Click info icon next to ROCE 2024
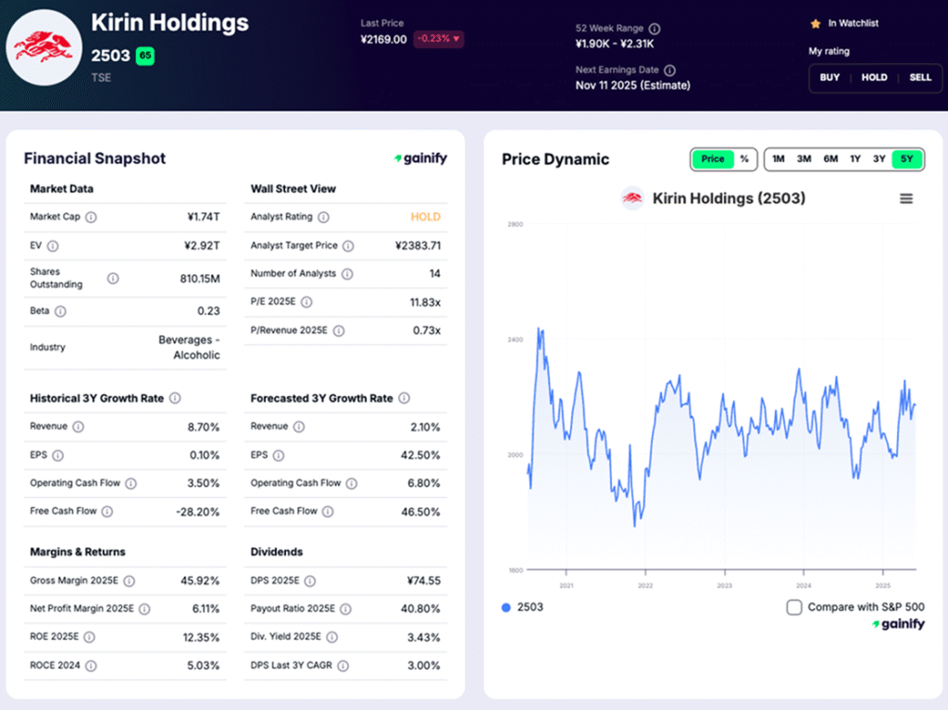 click(91, 666)
